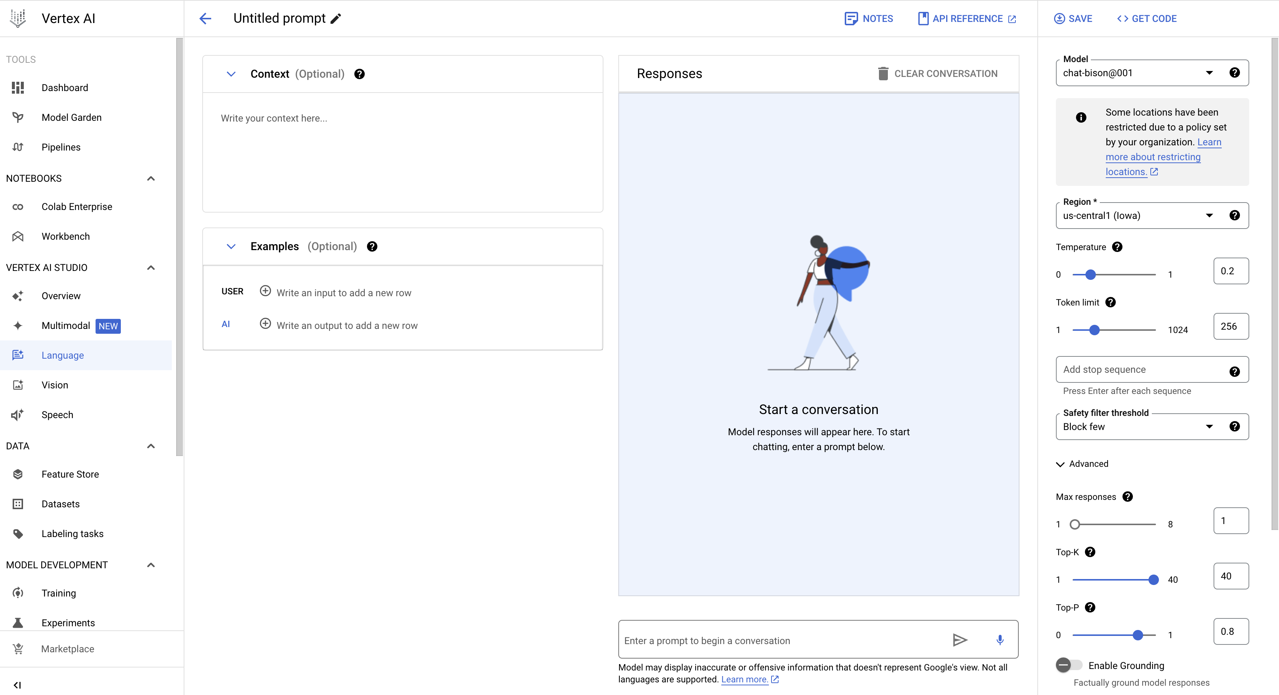
Task: Open the Model dropdown chat-bison@001
Action: tap(1137, 73)
